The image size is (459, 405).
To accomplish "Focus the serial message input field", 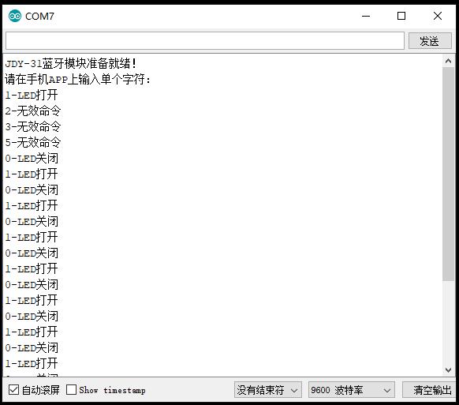I will [x=205, y=41].
